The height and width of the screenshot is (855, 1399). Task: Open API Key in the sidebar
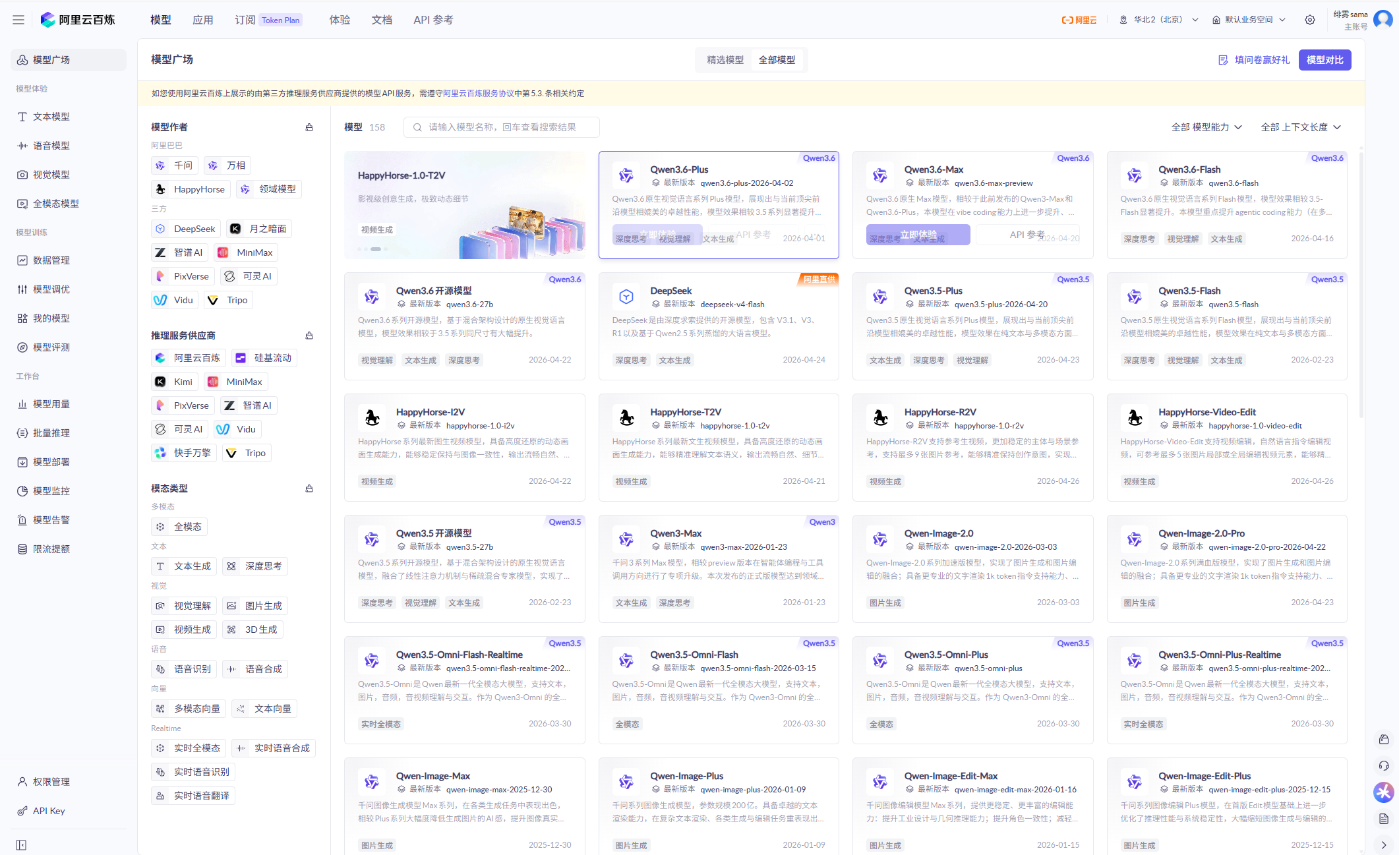[69, 811]
